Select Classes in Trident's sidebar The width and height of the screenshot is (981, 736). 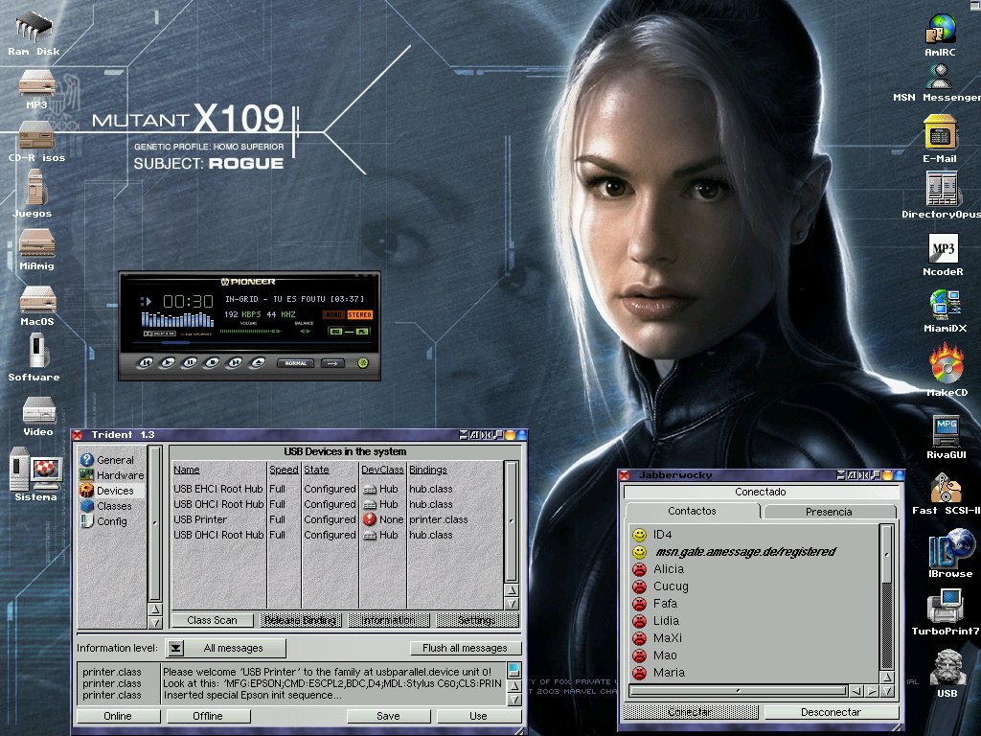(x=114, y=506)
